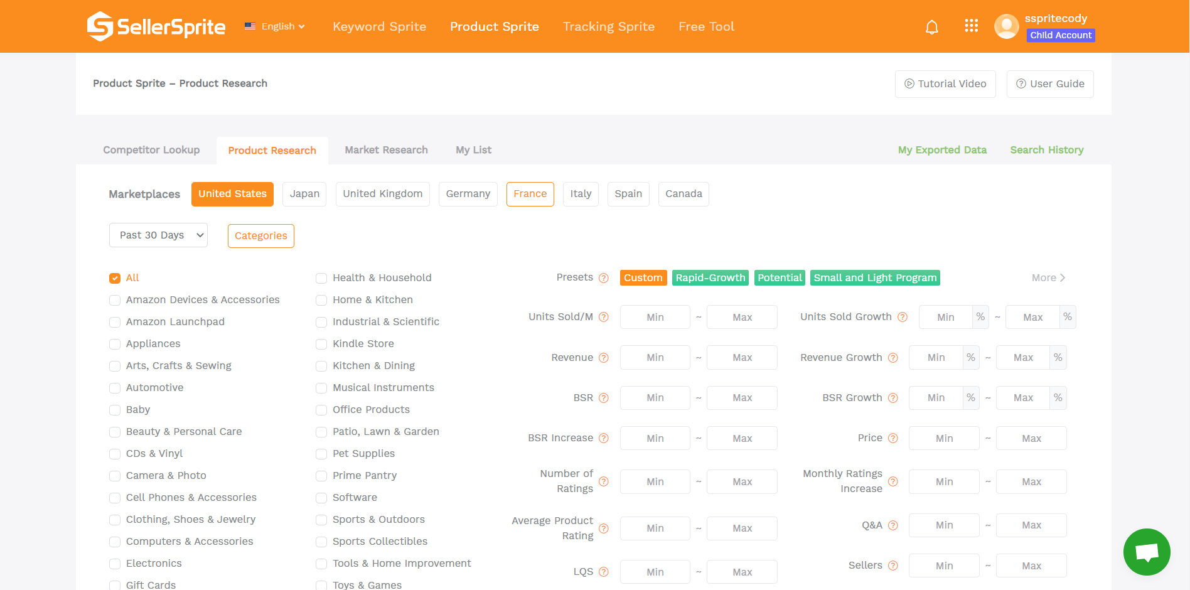Check the Office Products category
Viewport: 1190px width, 590px height.
pyautogui.click(x=321, y=410)
